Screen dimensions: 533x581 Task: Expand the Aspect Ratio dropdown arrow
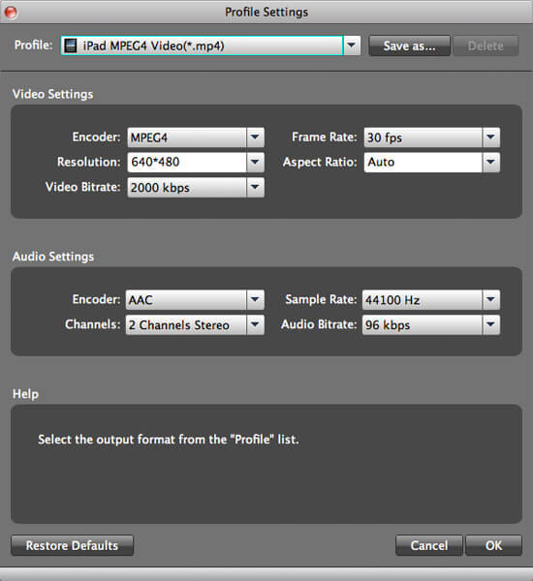pyautogui.click(x=491, y=163)
